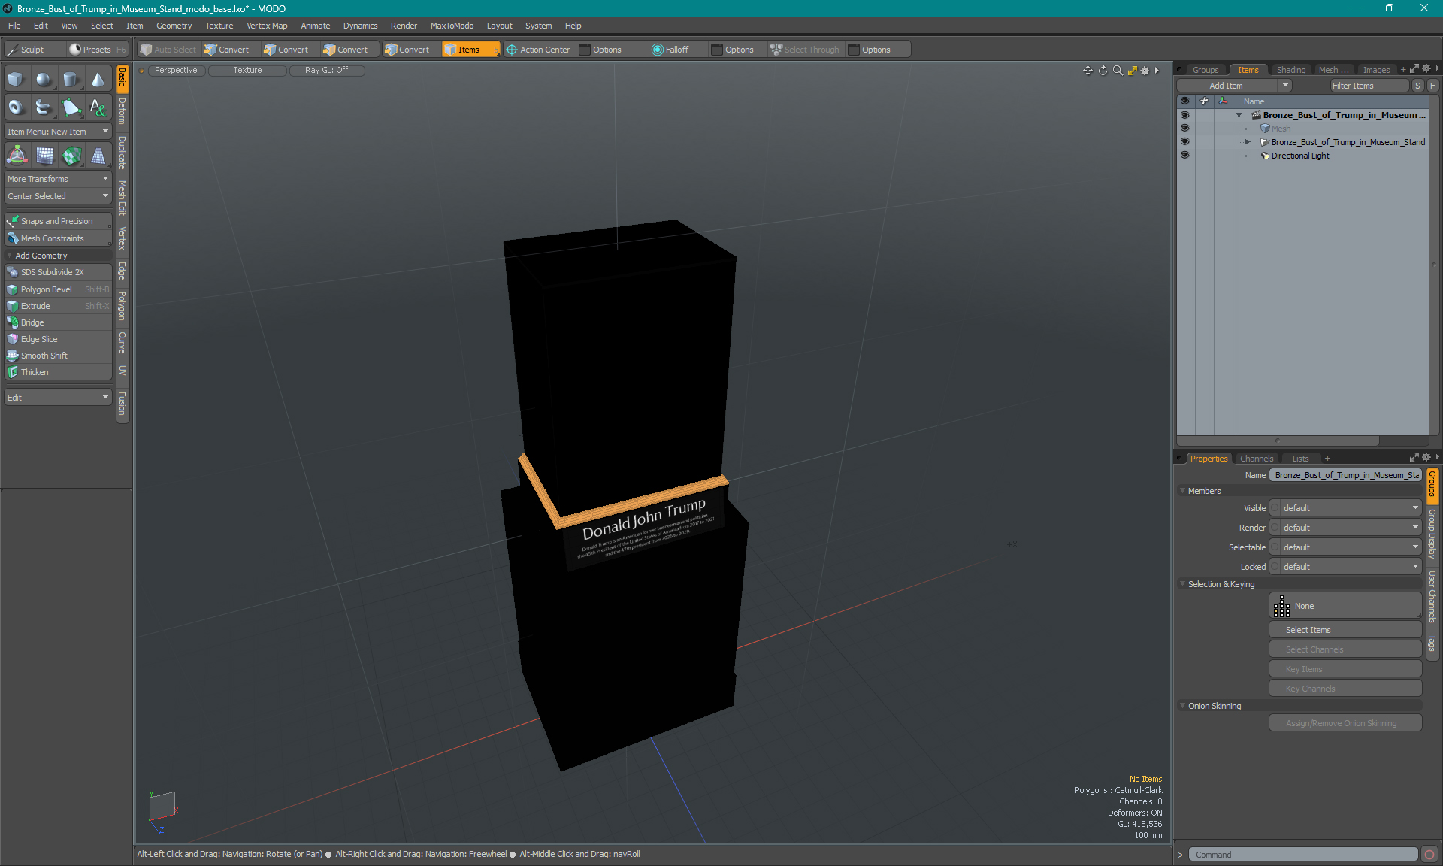1443x866 pixels.
Task: Open the Visible default dropdown
Action: (x=1345, y=508)
